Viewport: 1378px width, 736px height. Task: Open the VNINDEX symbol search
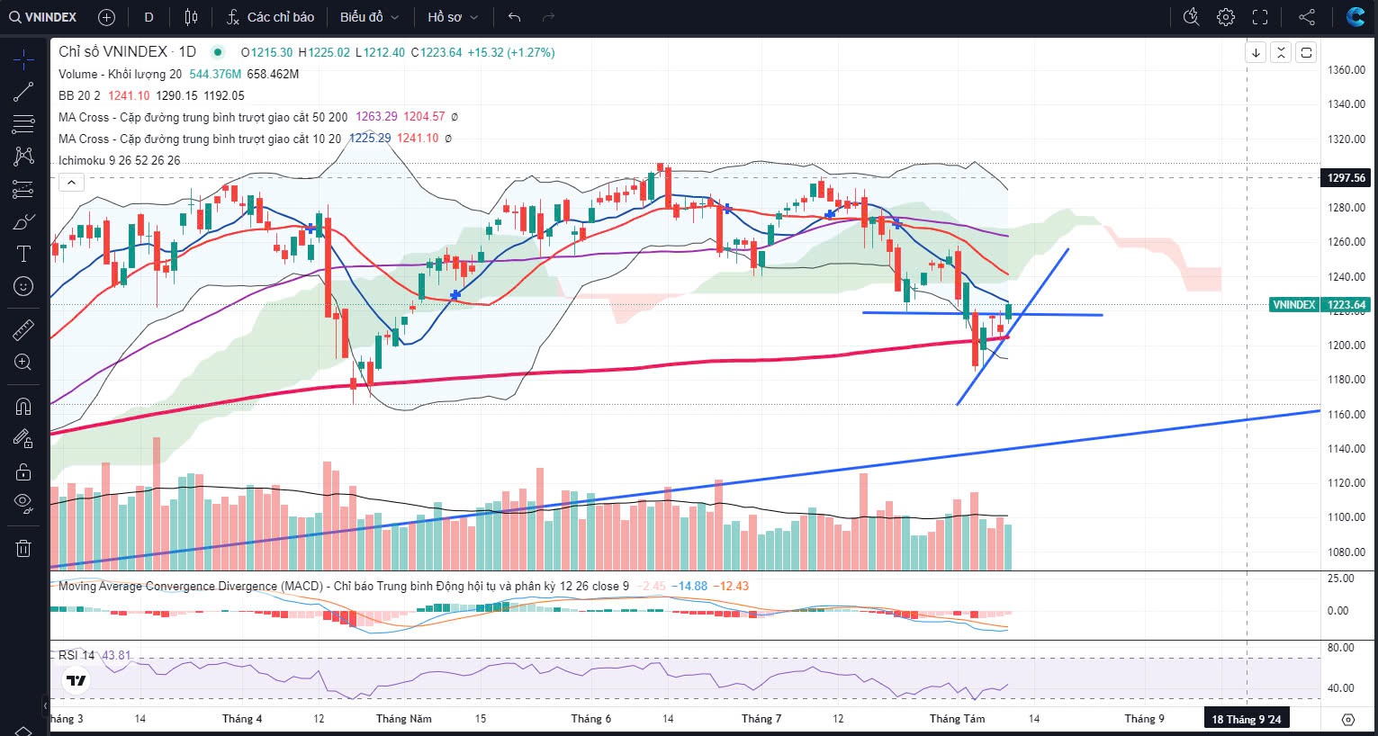click(x=43, y=17)
